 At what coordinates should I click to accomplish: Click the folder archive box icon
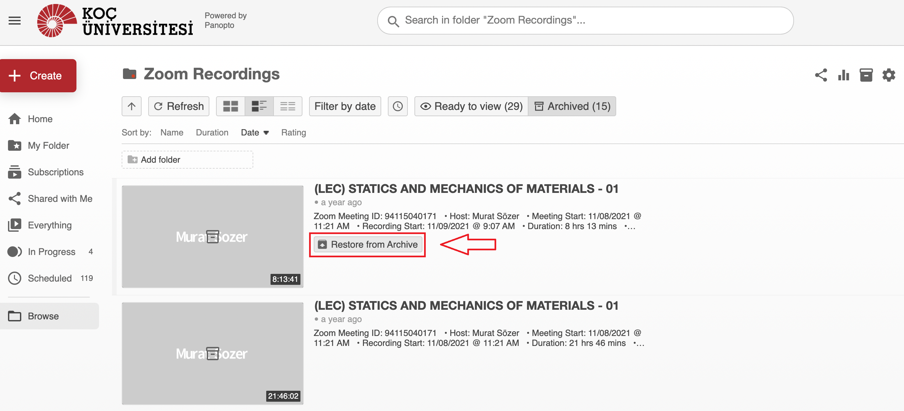866,75
